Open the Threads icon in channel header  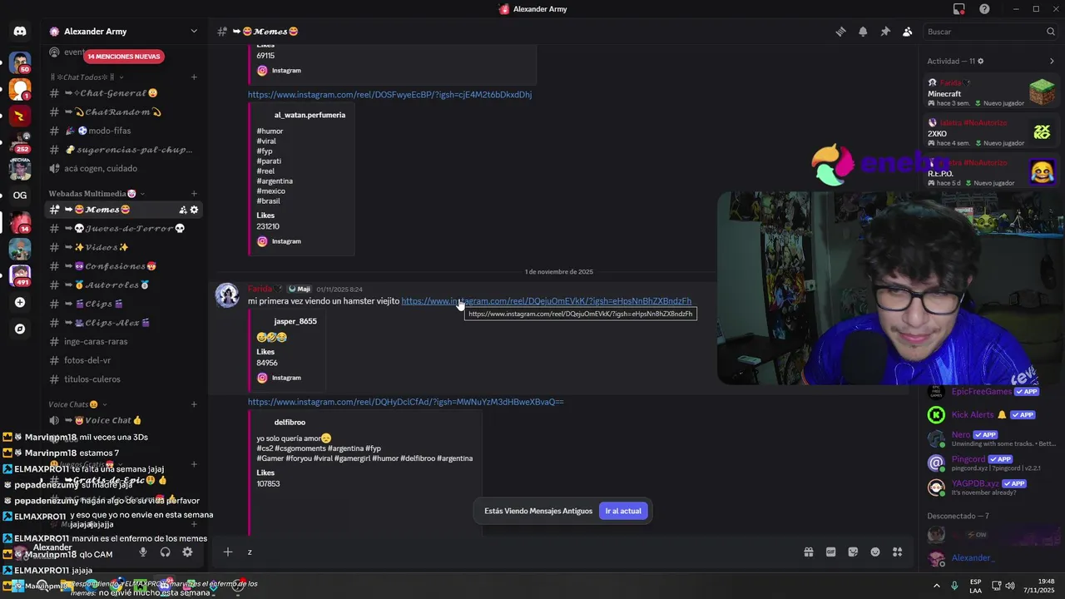[x=840, y=32]
